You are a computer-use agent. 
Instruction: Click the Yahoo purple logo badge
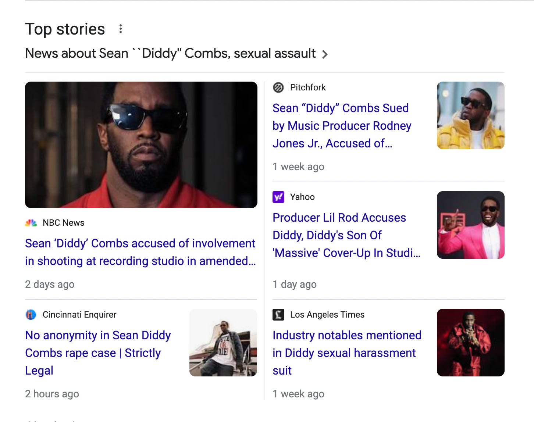pyautogui.click(x=279, y=197)
